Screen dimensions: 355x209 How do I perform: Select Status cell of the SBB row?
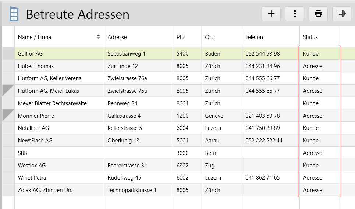tap(312, 153)
